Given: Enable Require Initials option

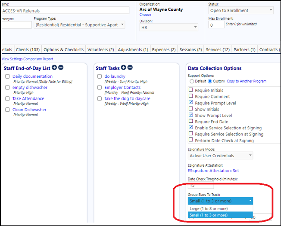Looking at the screenshot, I should (x=191, y=90).
